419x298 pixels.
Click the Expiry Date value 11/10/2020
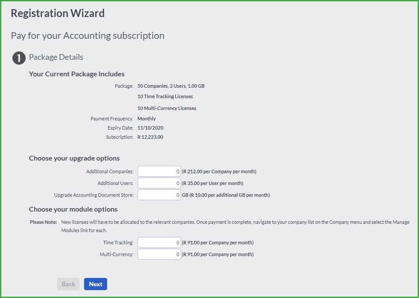click(x=150, y=128)
